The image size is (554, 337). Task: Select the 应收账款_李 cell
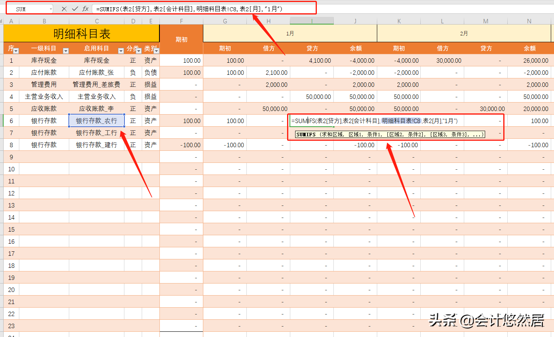coord(97,109)
